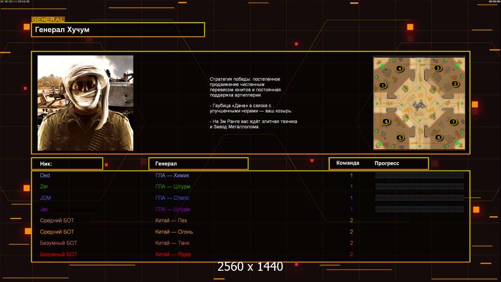Click the Генерал column header

pyautogui.click(x=198, y=164)
